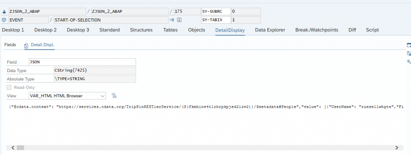
Task: Open the Data Explorer tab
Action: [x=270, y=30]
